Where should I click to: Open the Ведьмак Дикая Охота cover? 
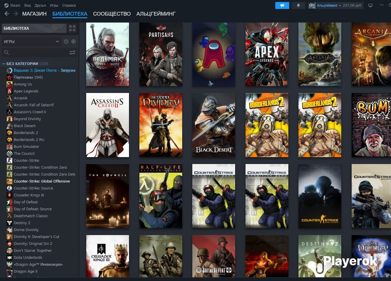108,54
